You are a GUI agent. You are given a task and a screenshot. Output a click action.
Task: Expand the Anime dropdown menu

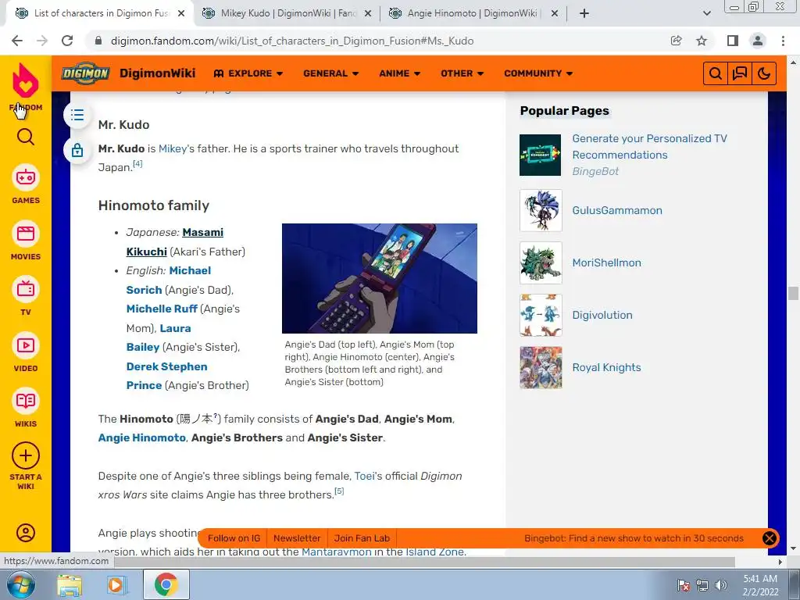point(399,73)
